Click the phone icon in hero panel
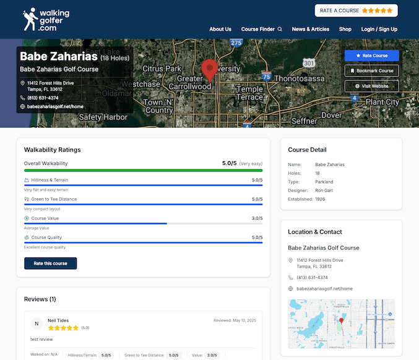The image size is (419, 360). 22,98
